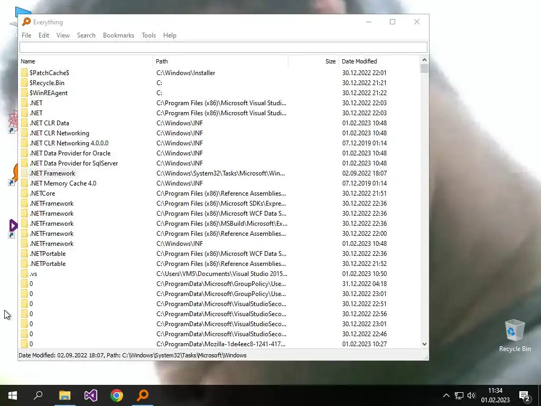Viewport: 541px width, 406px height.
Task: Select the Recycle Bin desktop icon
Action: pos(515,336)
